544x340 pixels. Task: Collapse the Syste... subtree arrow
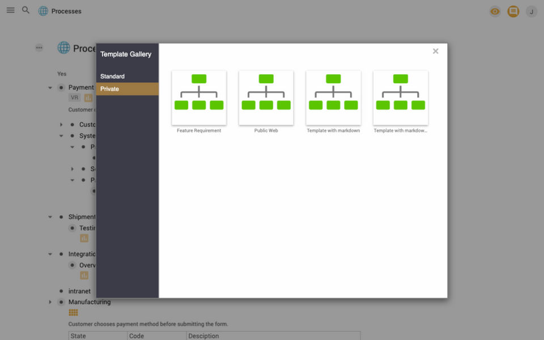pyautogui.click(x=61, y=135)
